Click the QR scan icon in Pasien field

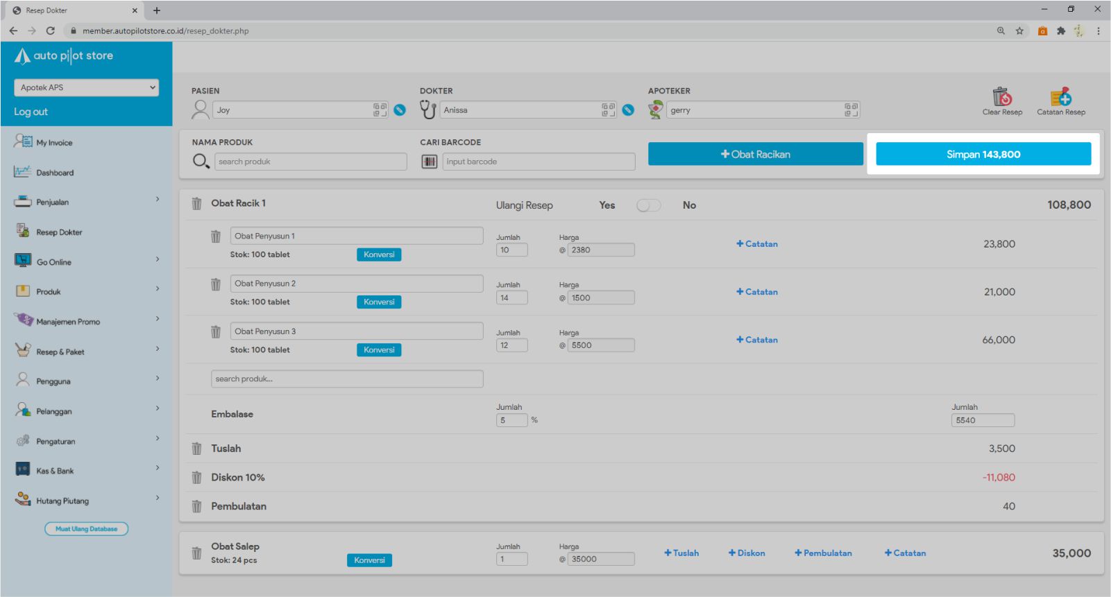(380, 110)
